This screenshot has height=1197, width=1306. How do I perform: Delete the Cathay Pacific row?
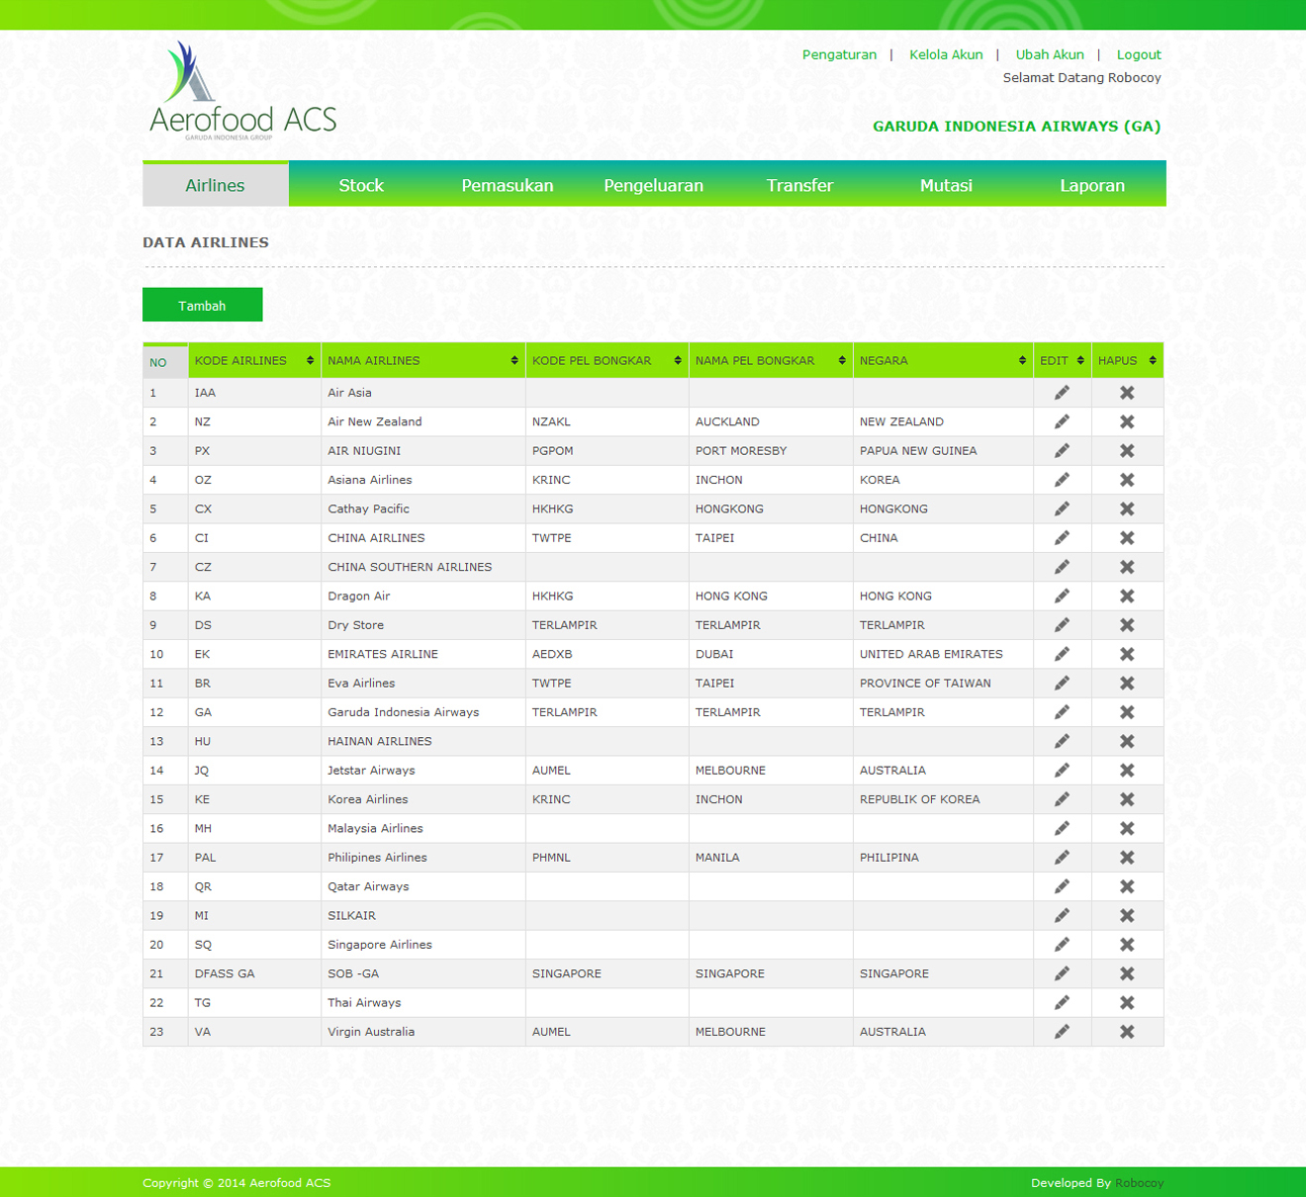point(1127,508)
